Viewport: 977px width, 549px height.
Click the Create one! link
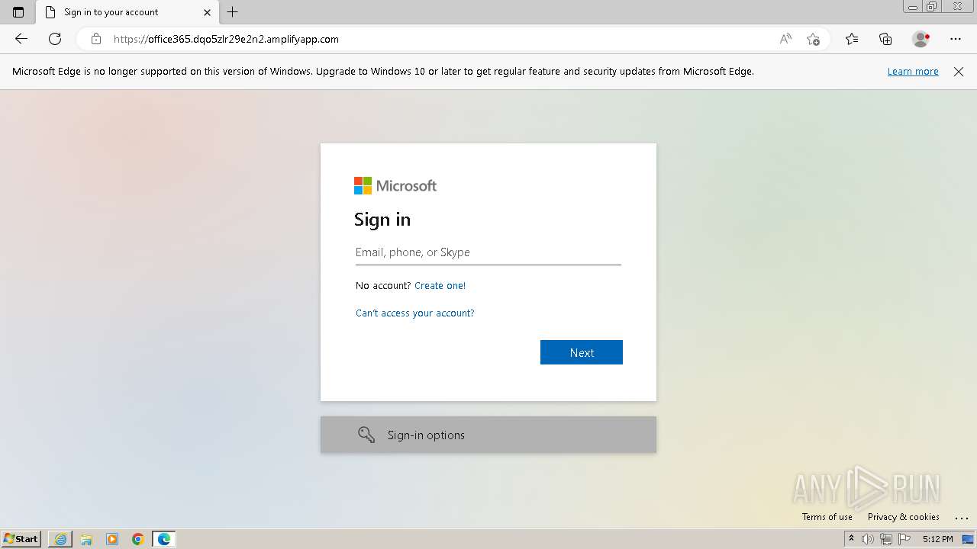point(440,285)
